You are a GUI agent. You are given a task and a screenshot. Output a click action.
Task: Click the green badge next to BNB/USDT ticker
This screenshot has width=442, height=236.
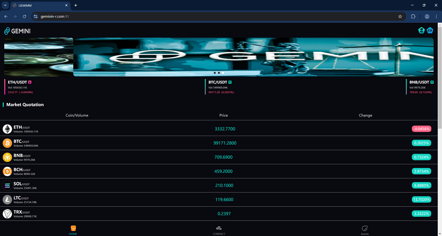432,82
